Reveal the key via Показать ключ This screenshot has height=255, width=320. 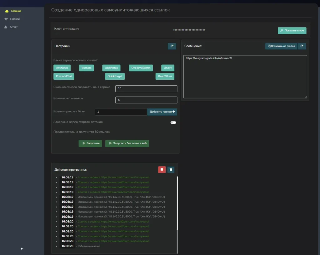(292, 31)
